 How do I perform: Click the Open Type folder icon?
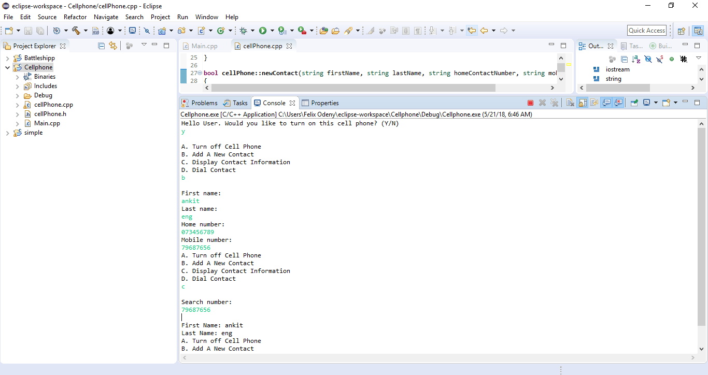pyautogui.click(x=324, y=31)
